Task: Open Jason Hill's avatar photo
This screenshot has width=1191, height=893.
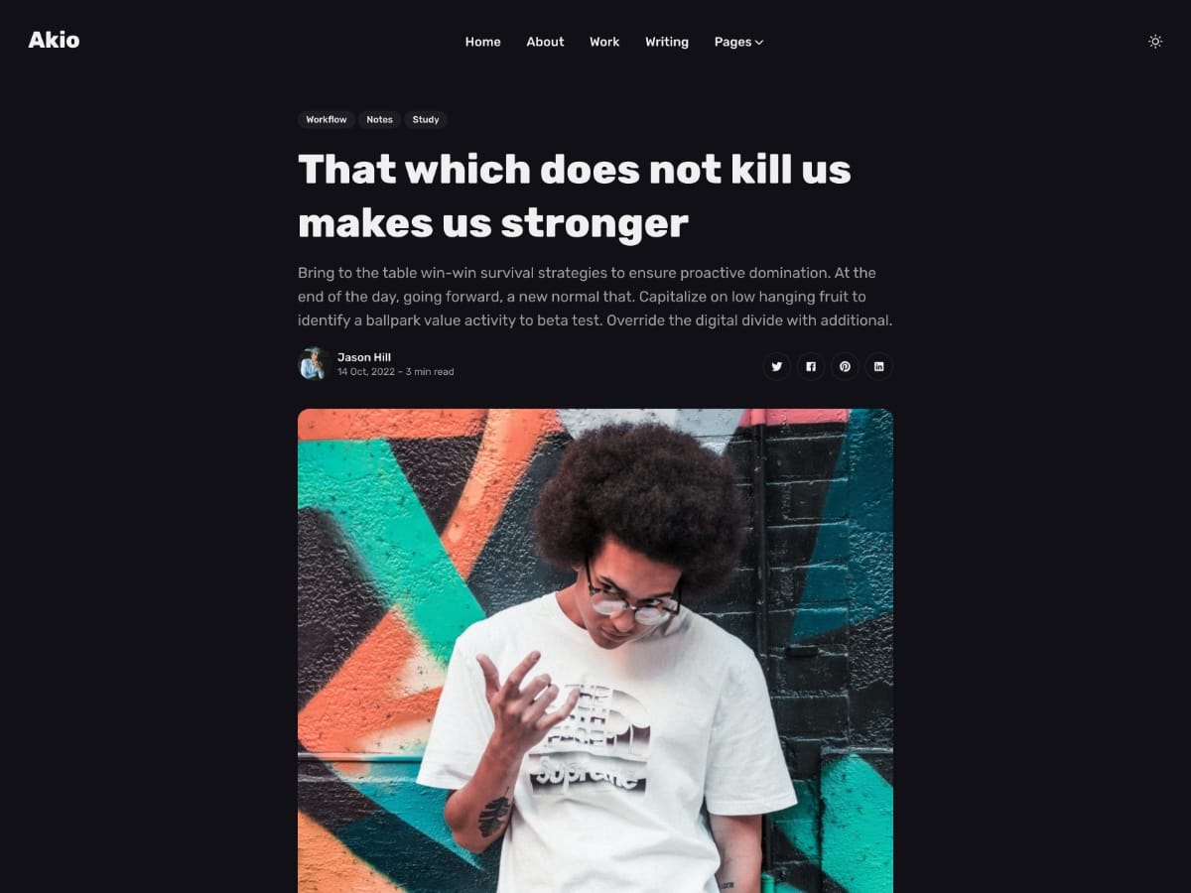Action: point(314,364)
